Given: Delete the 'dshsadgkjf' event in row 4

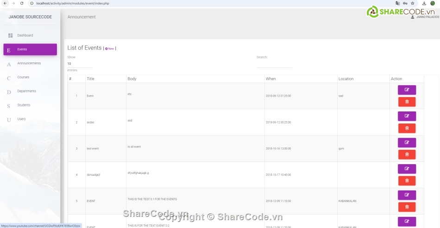Looking at the screenshot, I should point(407,181).
